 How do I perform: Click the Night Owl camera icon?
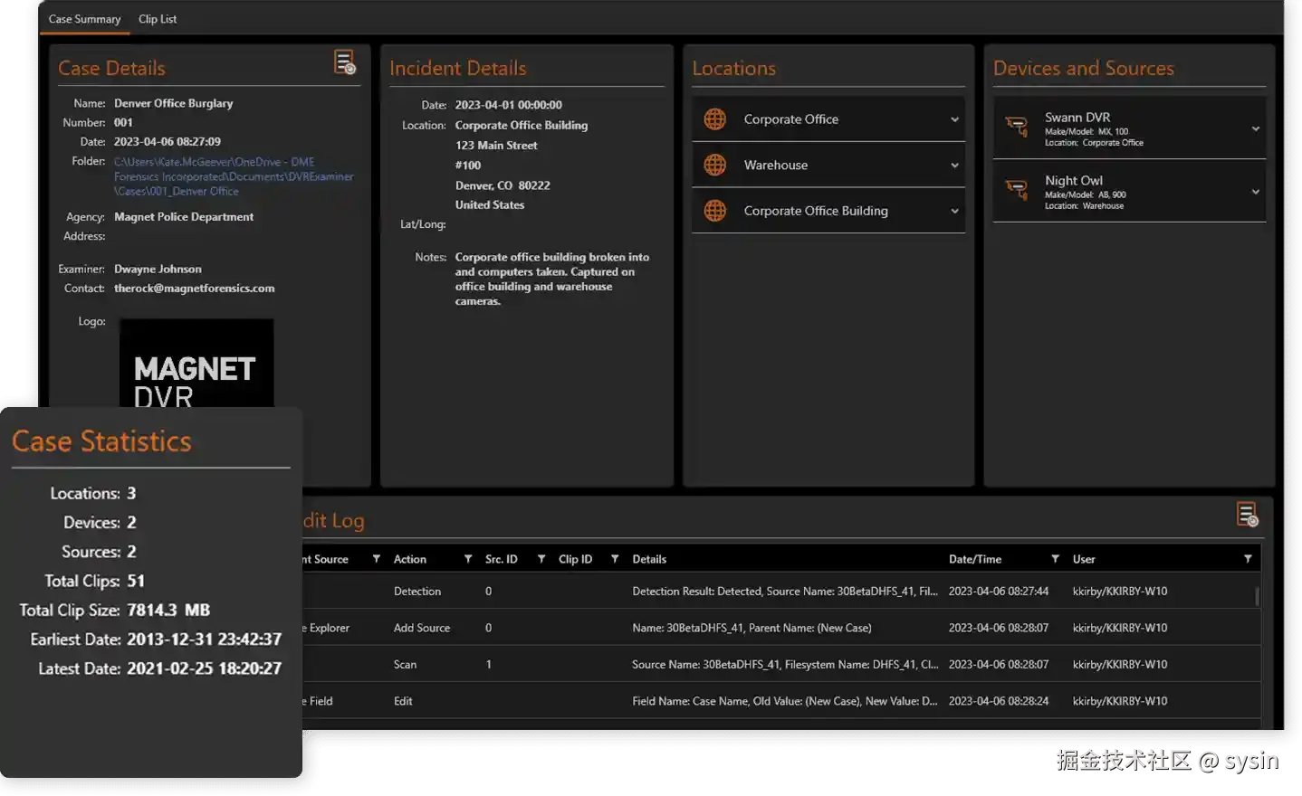(x=1017, y=190)
